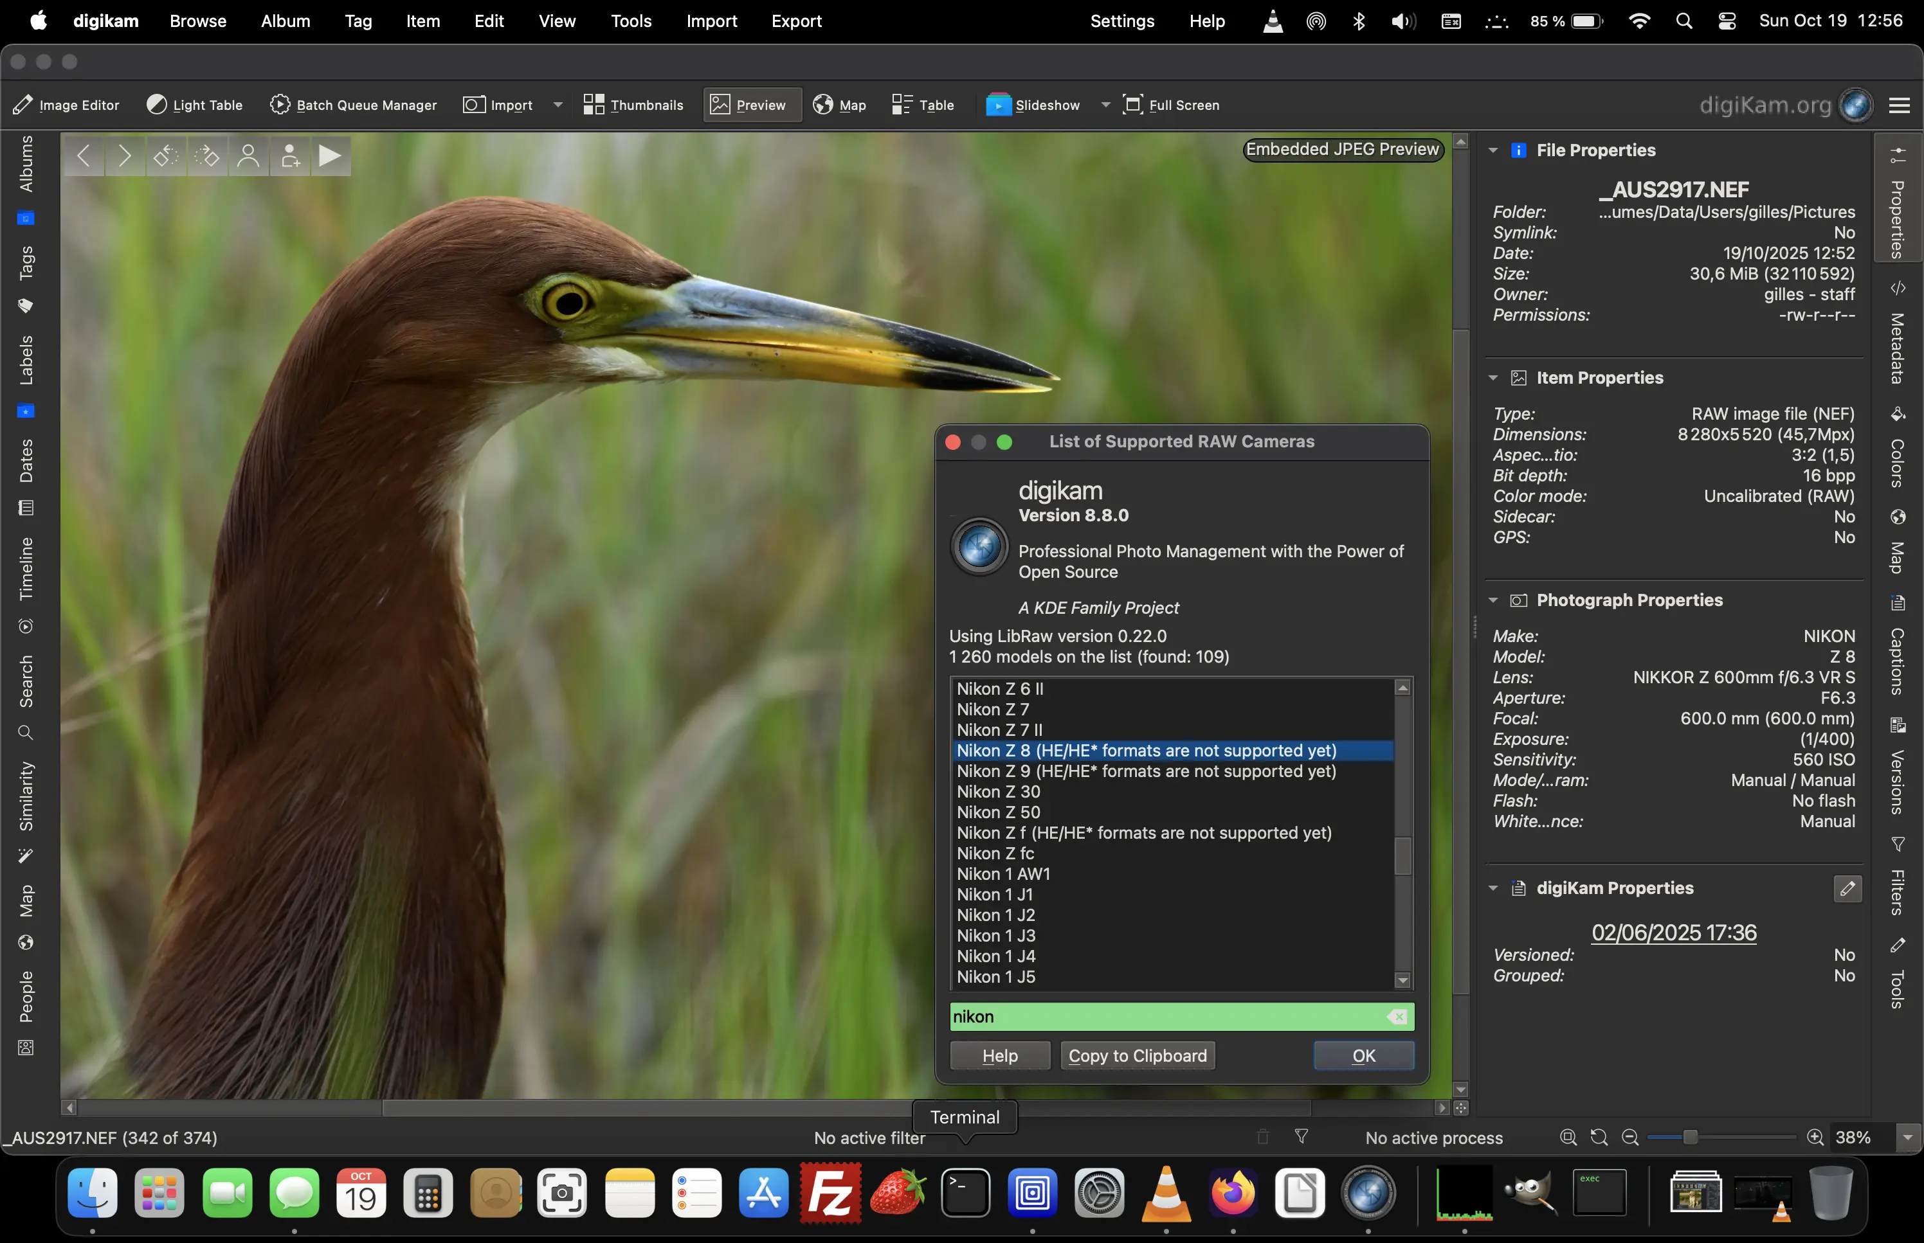Edit digiKam Properties with the pencil icon

tap(1847, 889)
